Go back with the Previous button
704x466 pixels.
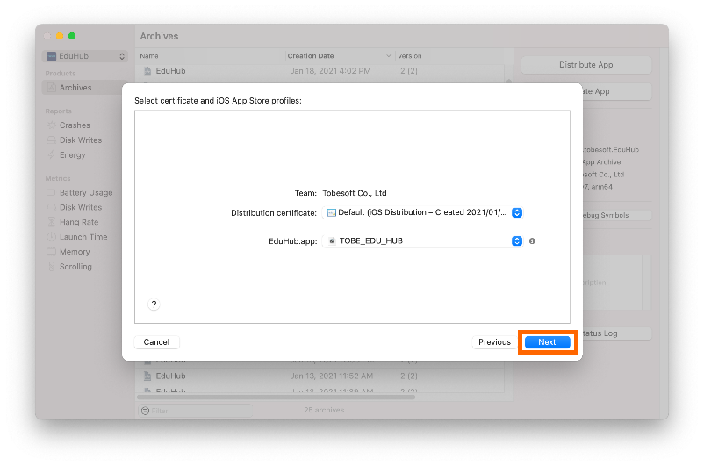click(494, 342)
